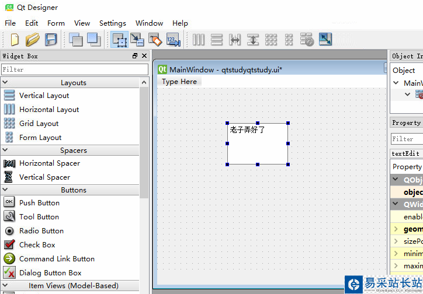This screenshot has height=294, width=423.
Task: Open the Form menu
Action: (x=56, y=23)
